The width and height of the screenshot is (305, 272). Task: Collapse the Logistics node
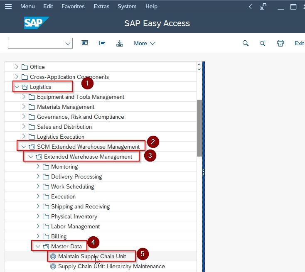(x=17, y=87)
